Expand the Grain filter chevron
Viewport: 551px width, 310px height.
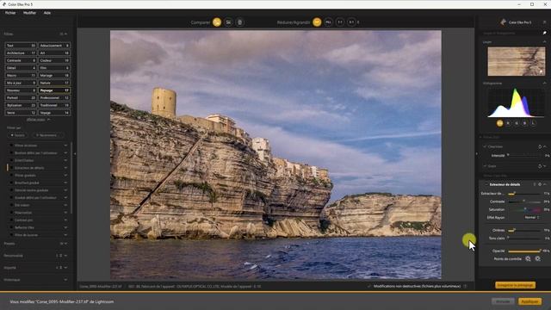[545, 166]
